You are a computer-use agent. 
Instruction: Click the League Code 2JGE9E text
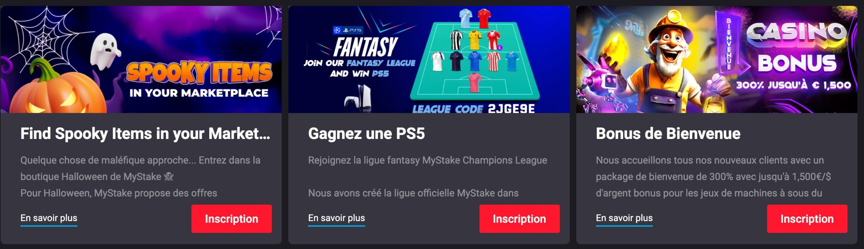[x=474, y=109]
